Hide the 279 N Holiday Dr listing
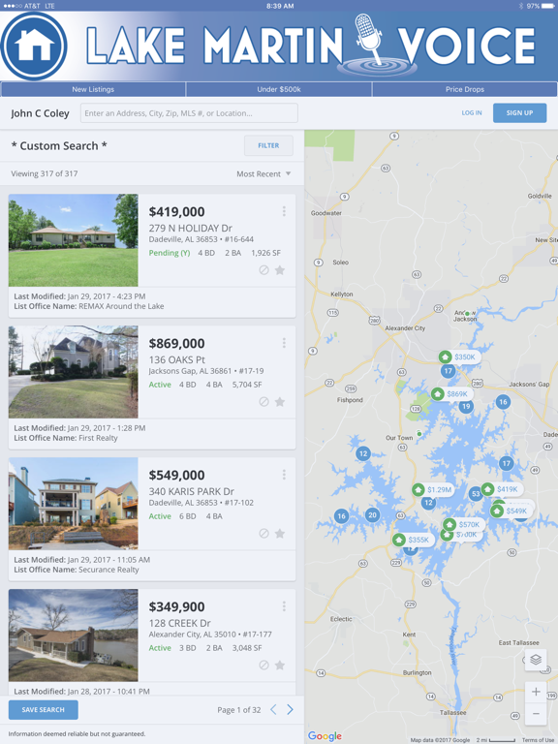Screen dimensions: 558x744 (x=263, y=270)
